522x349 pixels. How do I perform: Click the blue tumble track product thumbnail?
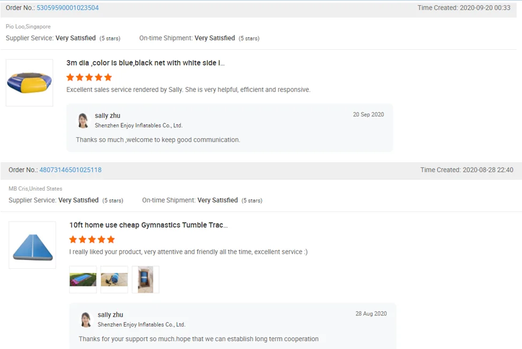point(32,245)
